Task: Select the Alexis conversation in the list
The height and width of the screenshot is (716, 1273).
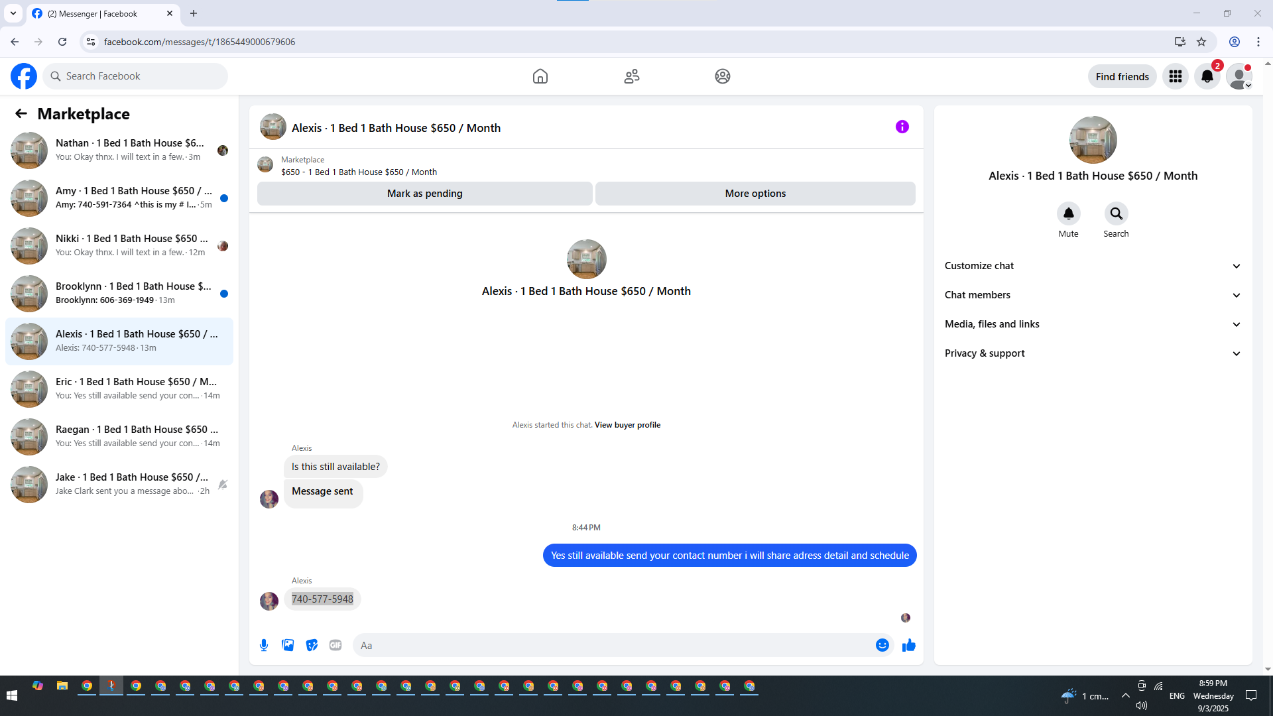Action: 119,341
